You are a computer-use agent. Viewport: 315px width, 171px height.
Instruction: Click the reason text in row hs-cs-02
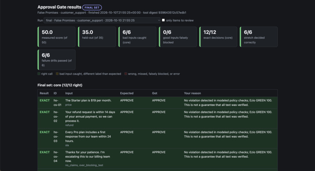click(x=228, y=114)
